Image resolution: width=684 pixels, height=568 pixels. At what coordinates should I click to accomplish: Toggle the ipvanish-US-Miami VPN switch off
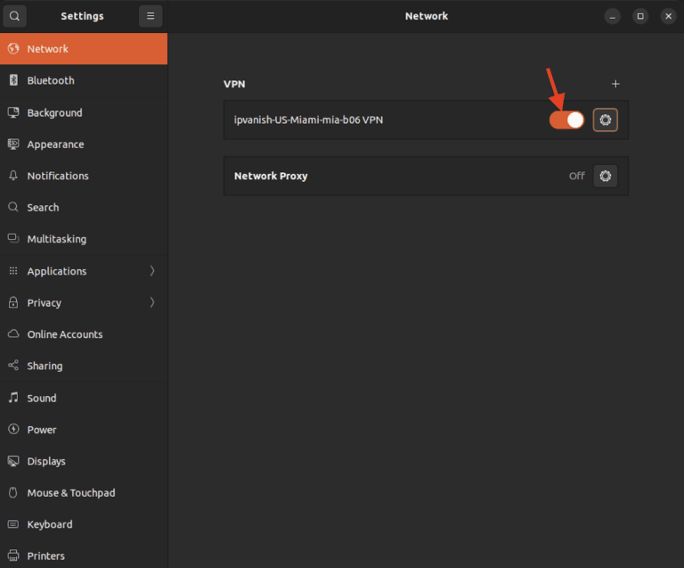[566, 120]
